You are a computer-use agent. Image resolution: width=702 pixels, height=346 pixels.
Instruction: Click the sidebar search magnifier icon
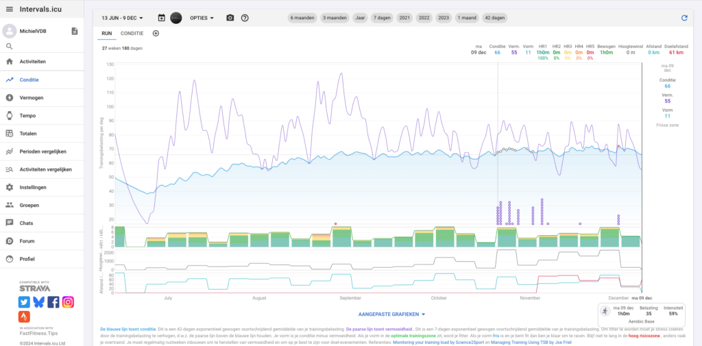click(10, 47)
